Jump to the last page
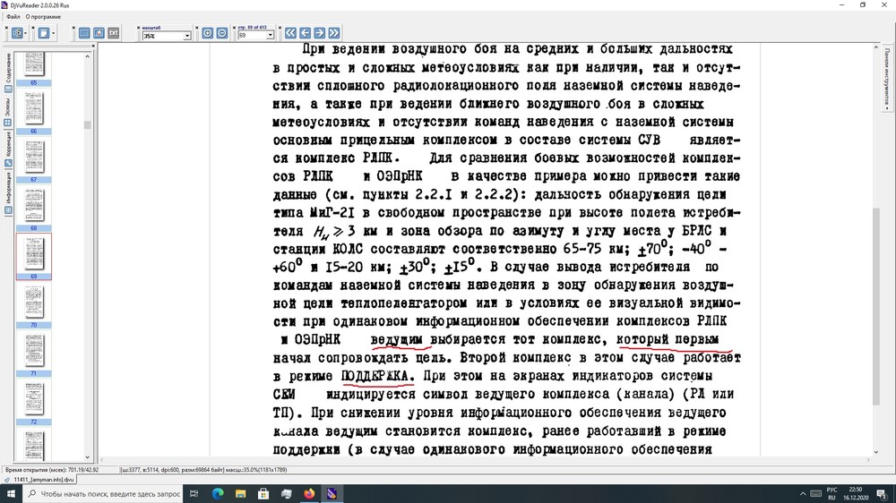The image size is (896, 503). tap(334, 33)
